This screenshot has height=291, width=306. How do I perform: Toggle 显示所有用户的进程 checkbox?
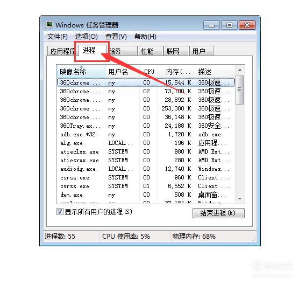point(60,212)
